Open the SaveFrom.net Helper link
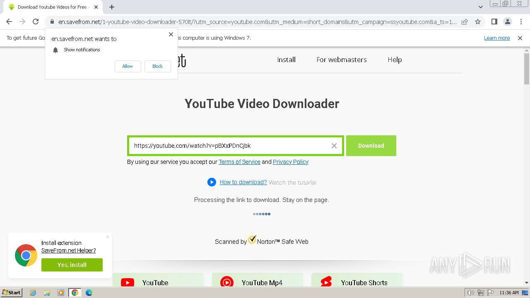 click(x=69, y=250)
